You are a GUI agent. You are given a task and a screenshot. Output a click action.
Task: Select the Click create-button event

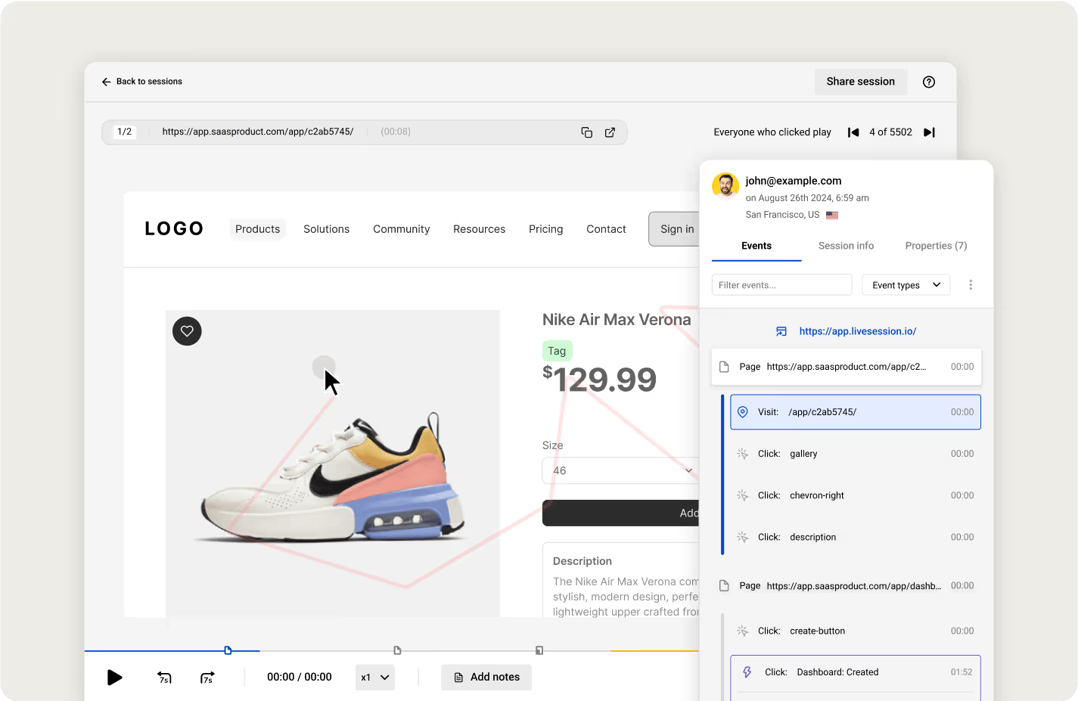856,631
